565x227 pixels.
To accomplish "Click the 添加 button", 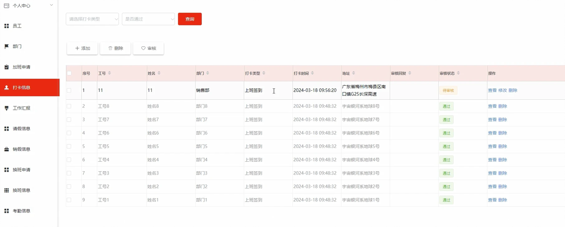I will click(82, 48).
